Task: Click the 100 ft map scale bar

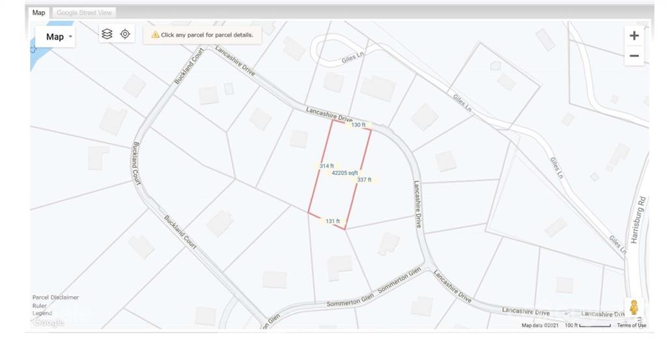Action: [588, 325]
